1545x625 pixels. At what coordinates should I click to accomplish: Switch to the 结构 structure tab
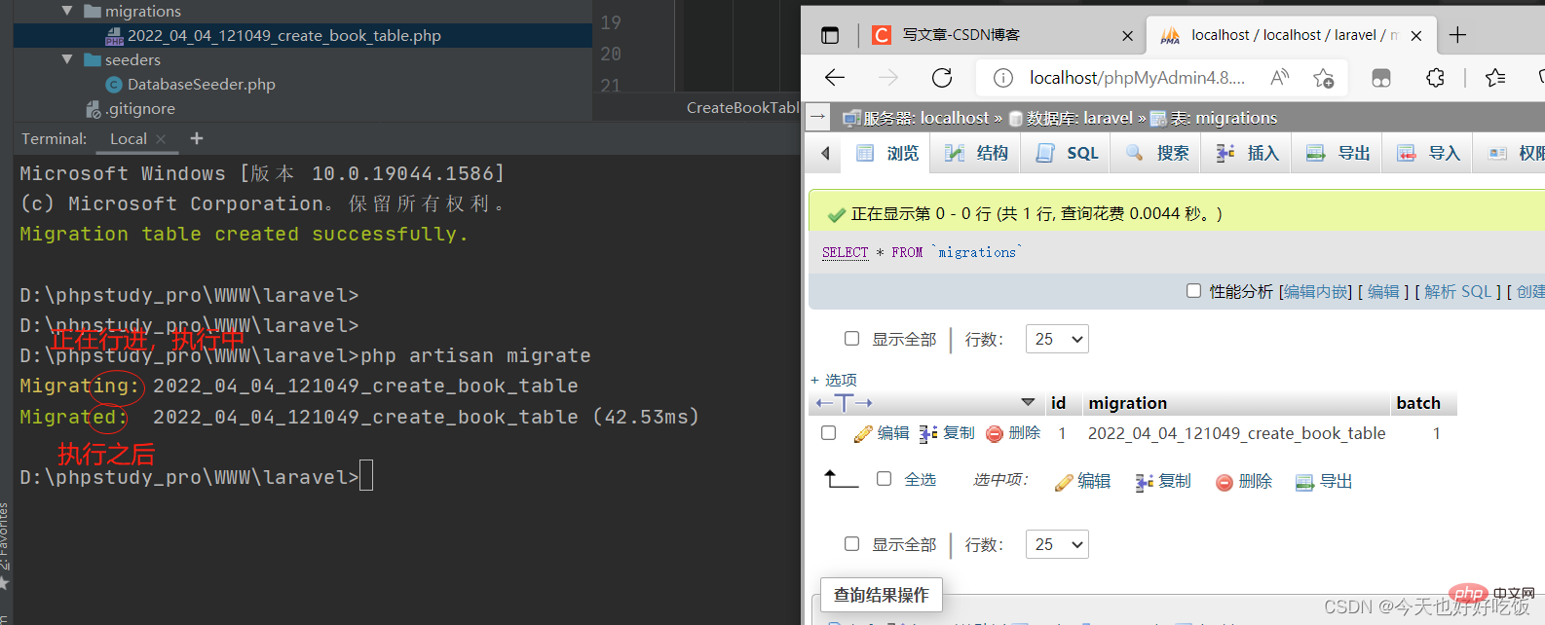(x=976, y=153)
